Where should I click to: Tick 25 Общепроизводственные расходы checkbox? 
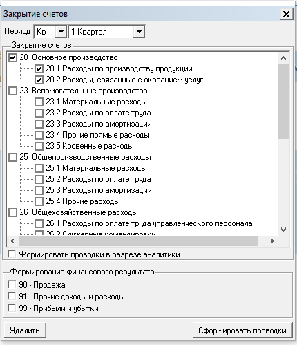(12, 157)
